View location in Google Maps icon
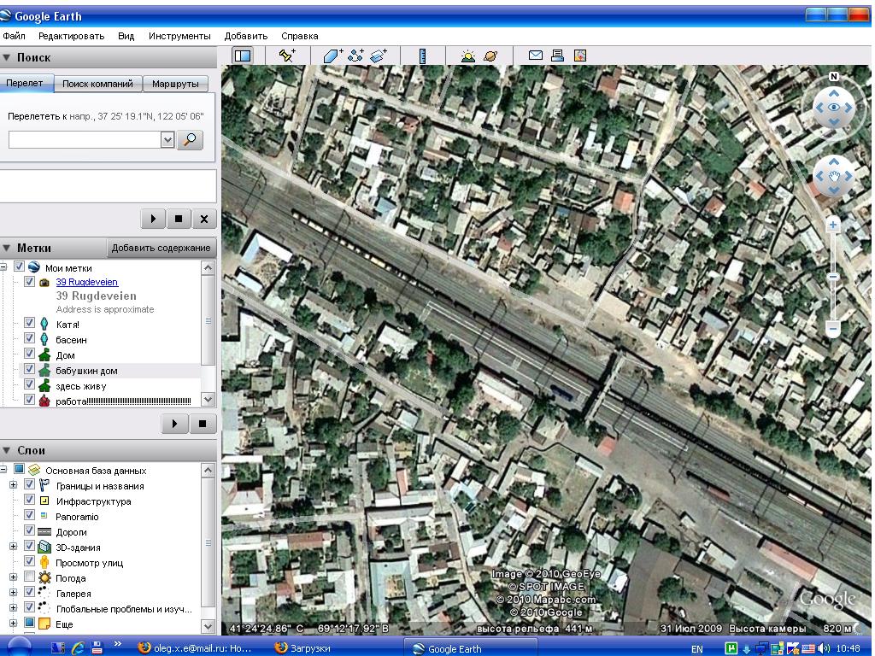The height and width of the screenshot is (656, 875). click(x=580, y=56)
